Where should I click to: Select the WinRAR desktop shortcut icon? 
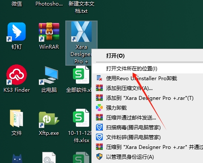click(x=49, y=32)
